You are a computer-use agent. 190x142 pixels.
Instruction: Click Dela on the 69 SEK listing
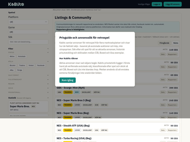tap(163, 80)
